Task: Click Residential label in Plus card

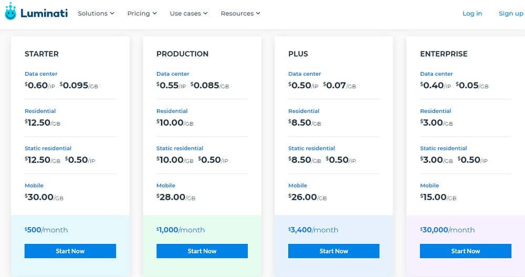Action: 304,111
